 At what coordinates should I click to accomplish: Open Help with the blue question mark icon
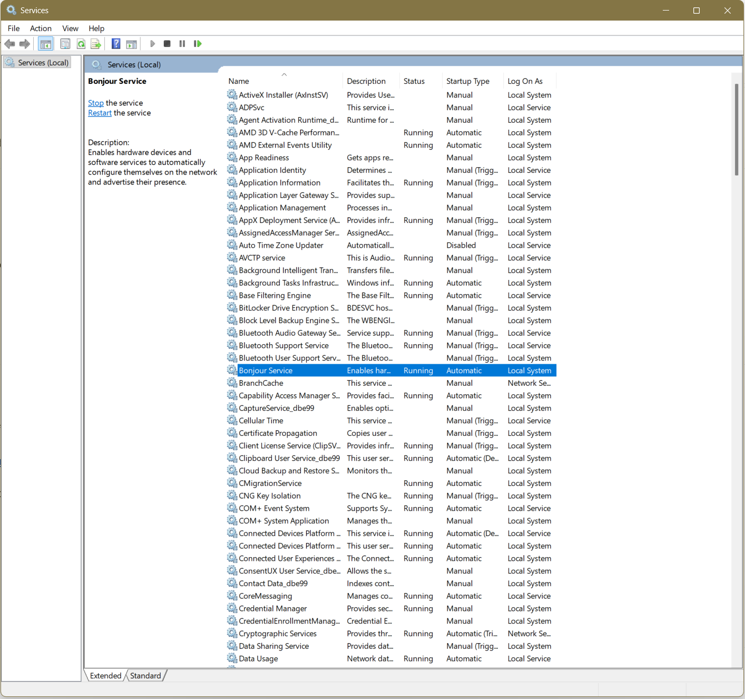[x=116, y=44]
